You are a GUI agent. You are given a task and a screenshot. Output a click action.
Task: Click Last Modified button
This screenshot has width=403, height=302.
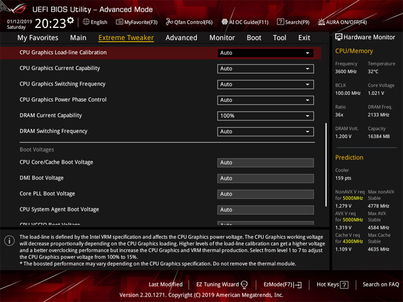(x=166, y=285)
